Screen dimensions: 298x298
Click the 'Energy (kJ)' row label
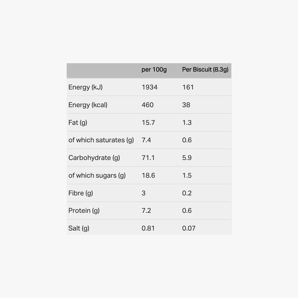86,87
